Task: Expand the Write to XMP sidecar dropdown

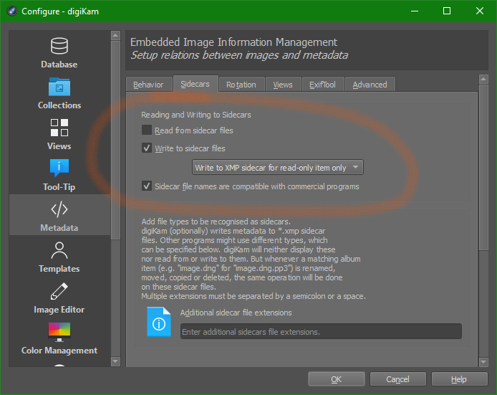Action: coord(278,168)
